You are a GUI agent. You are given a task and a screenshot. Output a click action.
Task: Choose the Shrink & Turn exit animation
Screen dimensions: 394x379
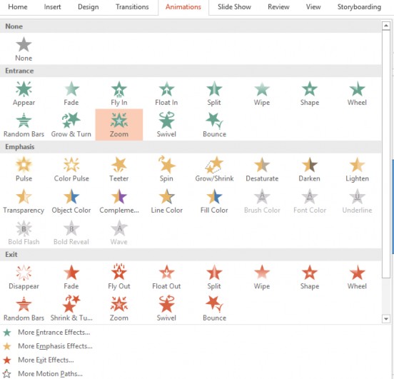71,308
